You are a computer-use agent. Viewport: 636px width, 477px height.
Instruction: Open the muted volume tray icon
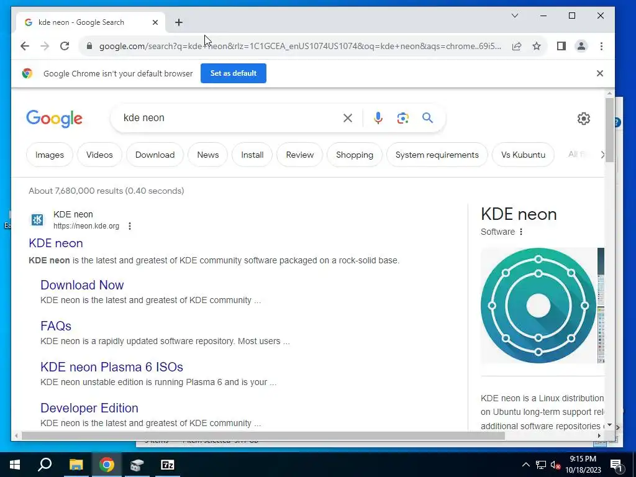[x=555, y=465]
